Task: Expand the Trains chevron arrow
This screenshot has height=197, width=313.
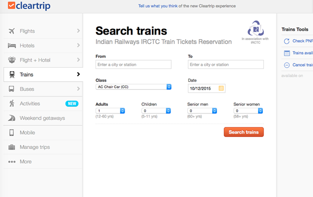Action: tap(78, 74)
